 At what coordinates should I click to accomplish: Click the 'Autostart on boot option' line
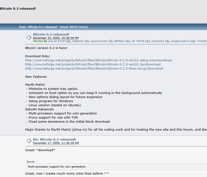(x=94, y=93)
